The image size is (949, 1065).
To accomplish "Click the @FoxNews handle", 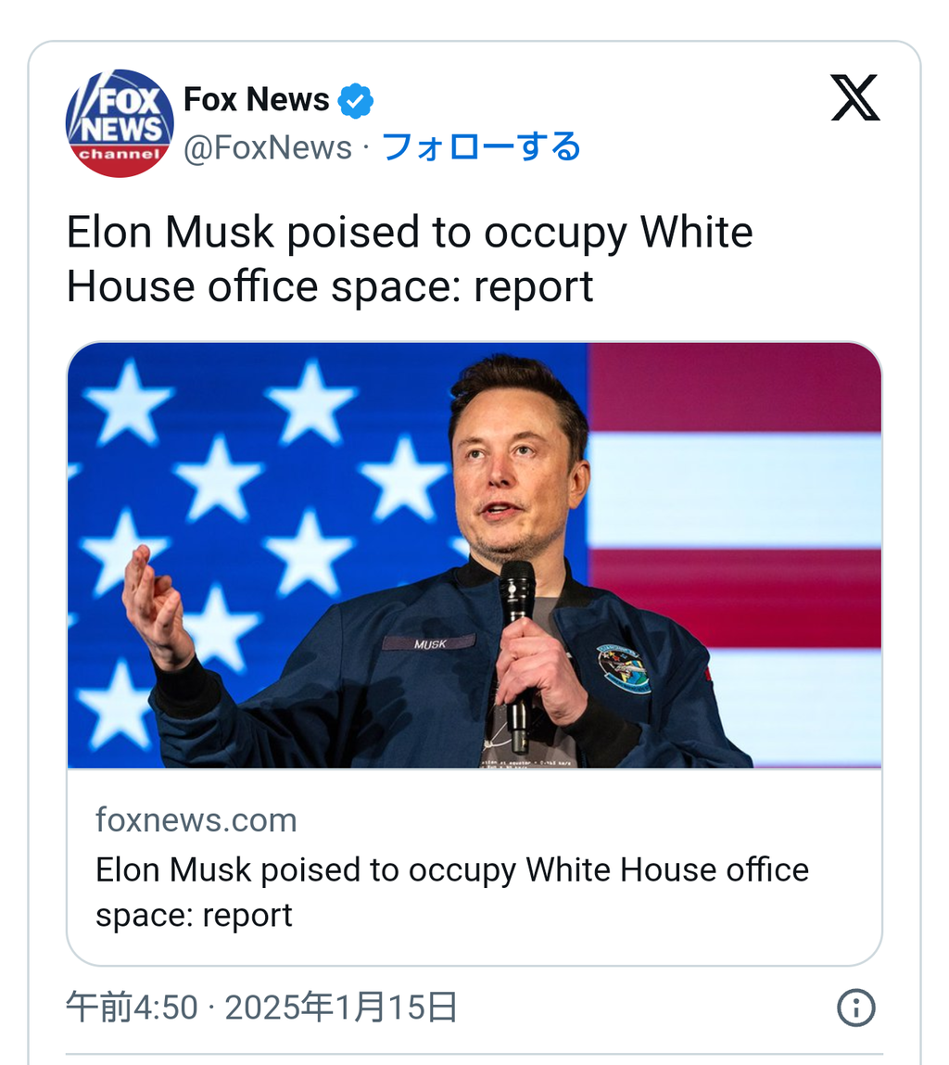I will pyautogui.click(x=268, y=147).
